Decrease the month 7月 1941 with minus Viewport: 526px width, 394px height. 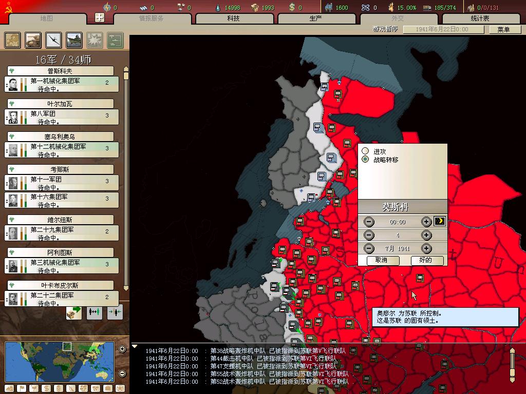369,248
